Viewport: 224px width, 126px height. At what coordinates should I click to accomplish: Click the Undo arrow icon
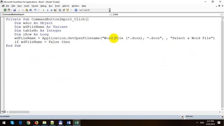click(35, 10)
